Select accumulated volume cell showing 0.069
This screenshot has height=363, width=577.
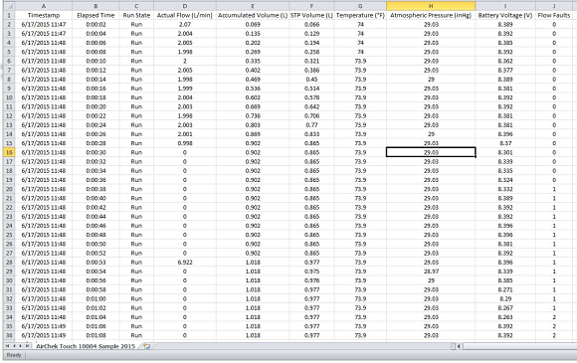pyautogui.click(x=253, y=24)
